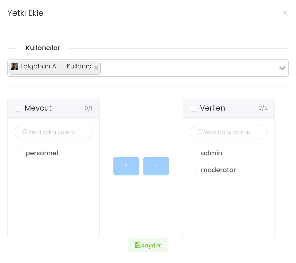Check the personnel permission checkbox
Viewport: 296px width, 263px height.
(18, 153)
